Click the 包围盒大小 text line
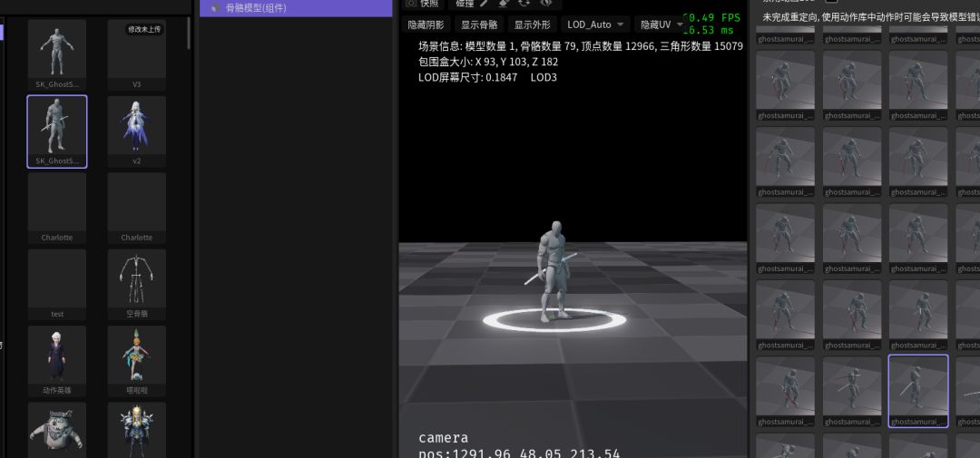 pos(488,62)
